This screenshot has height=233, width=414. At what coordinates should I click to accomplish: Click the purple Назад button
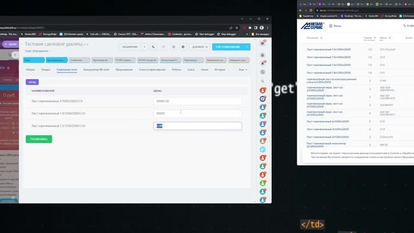[32, 82]
